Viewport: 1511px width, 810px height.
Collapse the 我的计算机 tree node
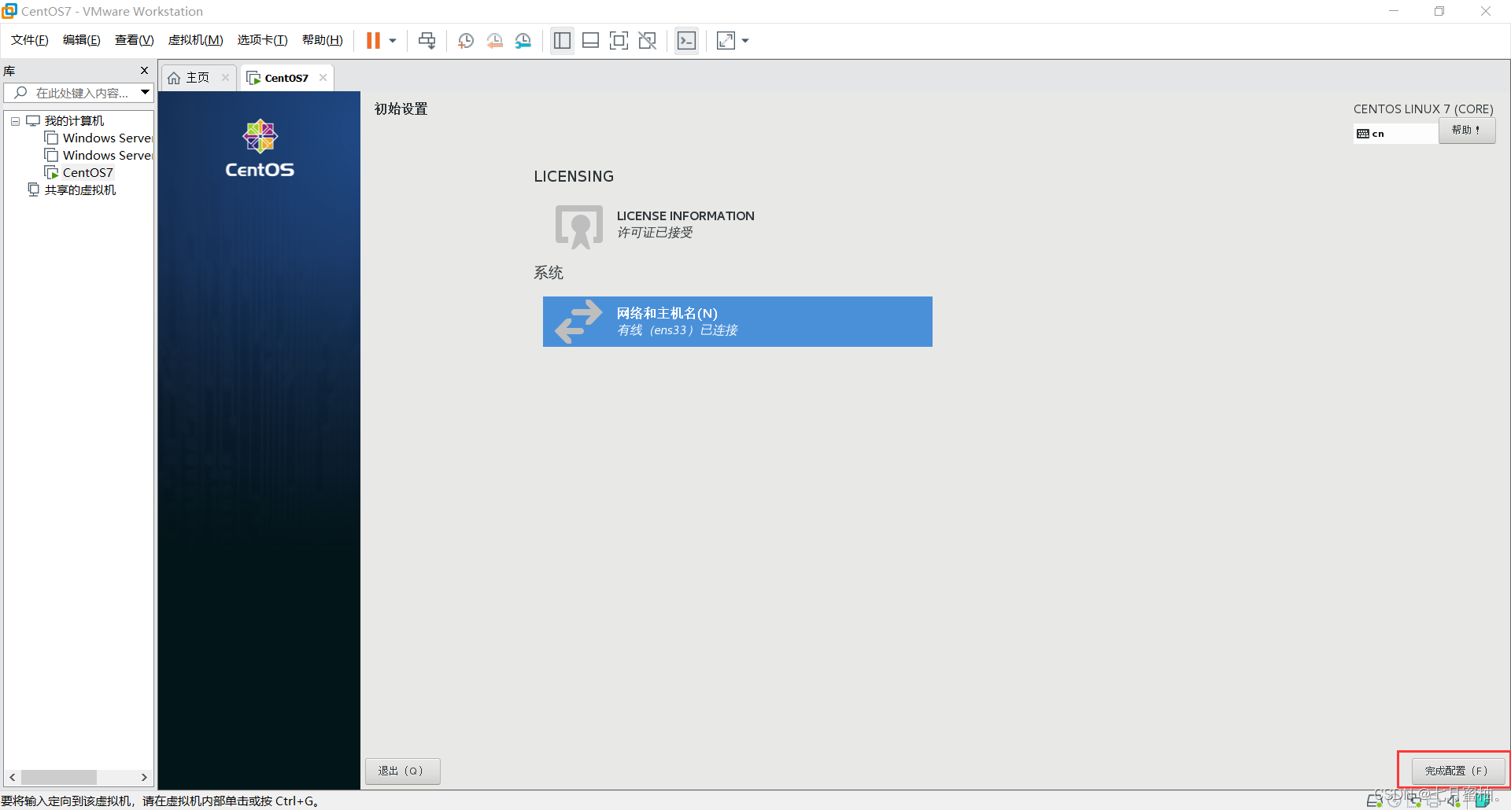(x=15, y=121)
